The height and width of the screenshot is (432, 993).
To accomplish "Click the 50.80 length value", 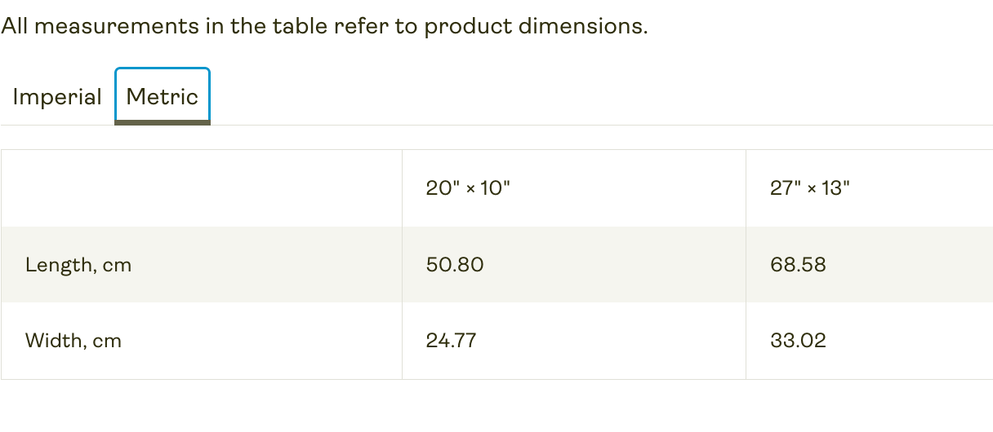I will click(455, 265).
